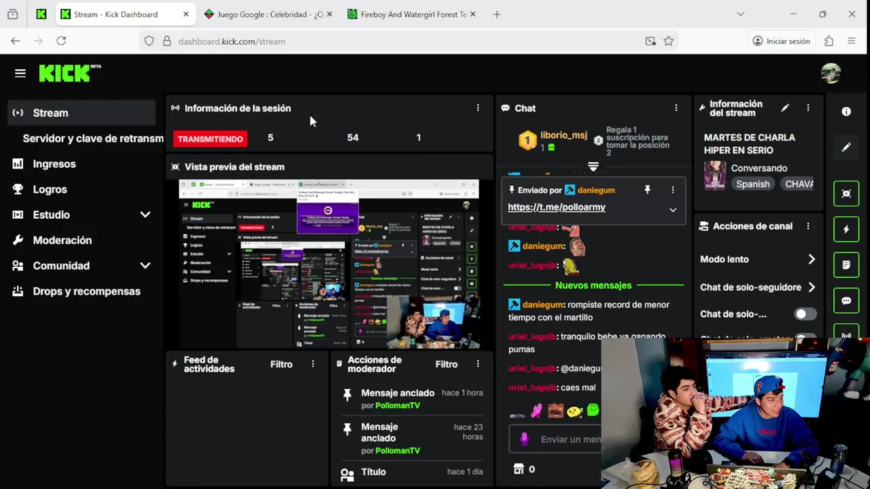
Task: Open Chat de solo-seguidores settings arrow
Action: pyautogui.click(x=812, y=287)
